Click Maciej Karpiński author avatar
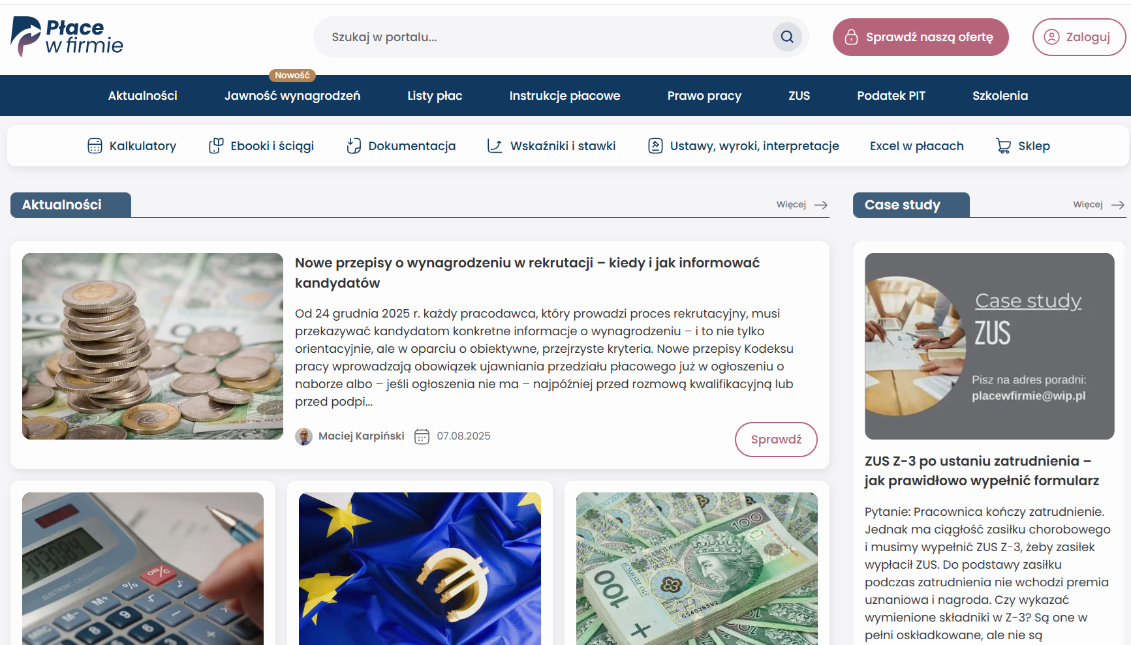The width and height of the screenshot is (1131, 645). (303, 436)
